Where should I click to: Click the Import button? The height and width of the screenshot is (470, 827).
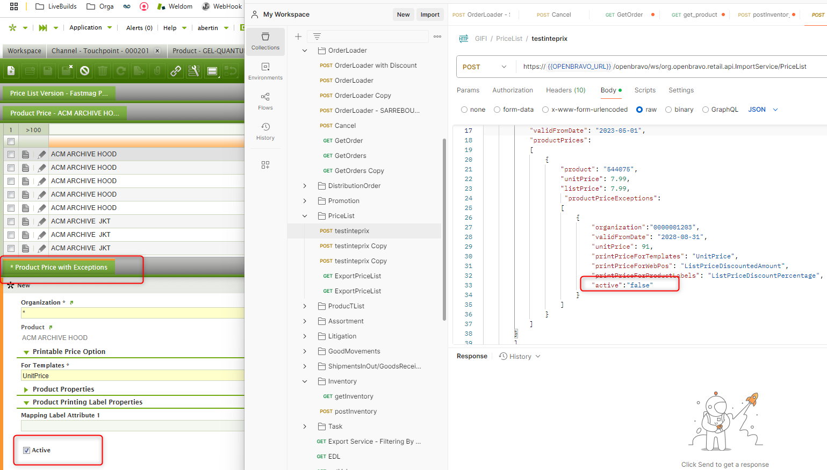pos(429,15)
